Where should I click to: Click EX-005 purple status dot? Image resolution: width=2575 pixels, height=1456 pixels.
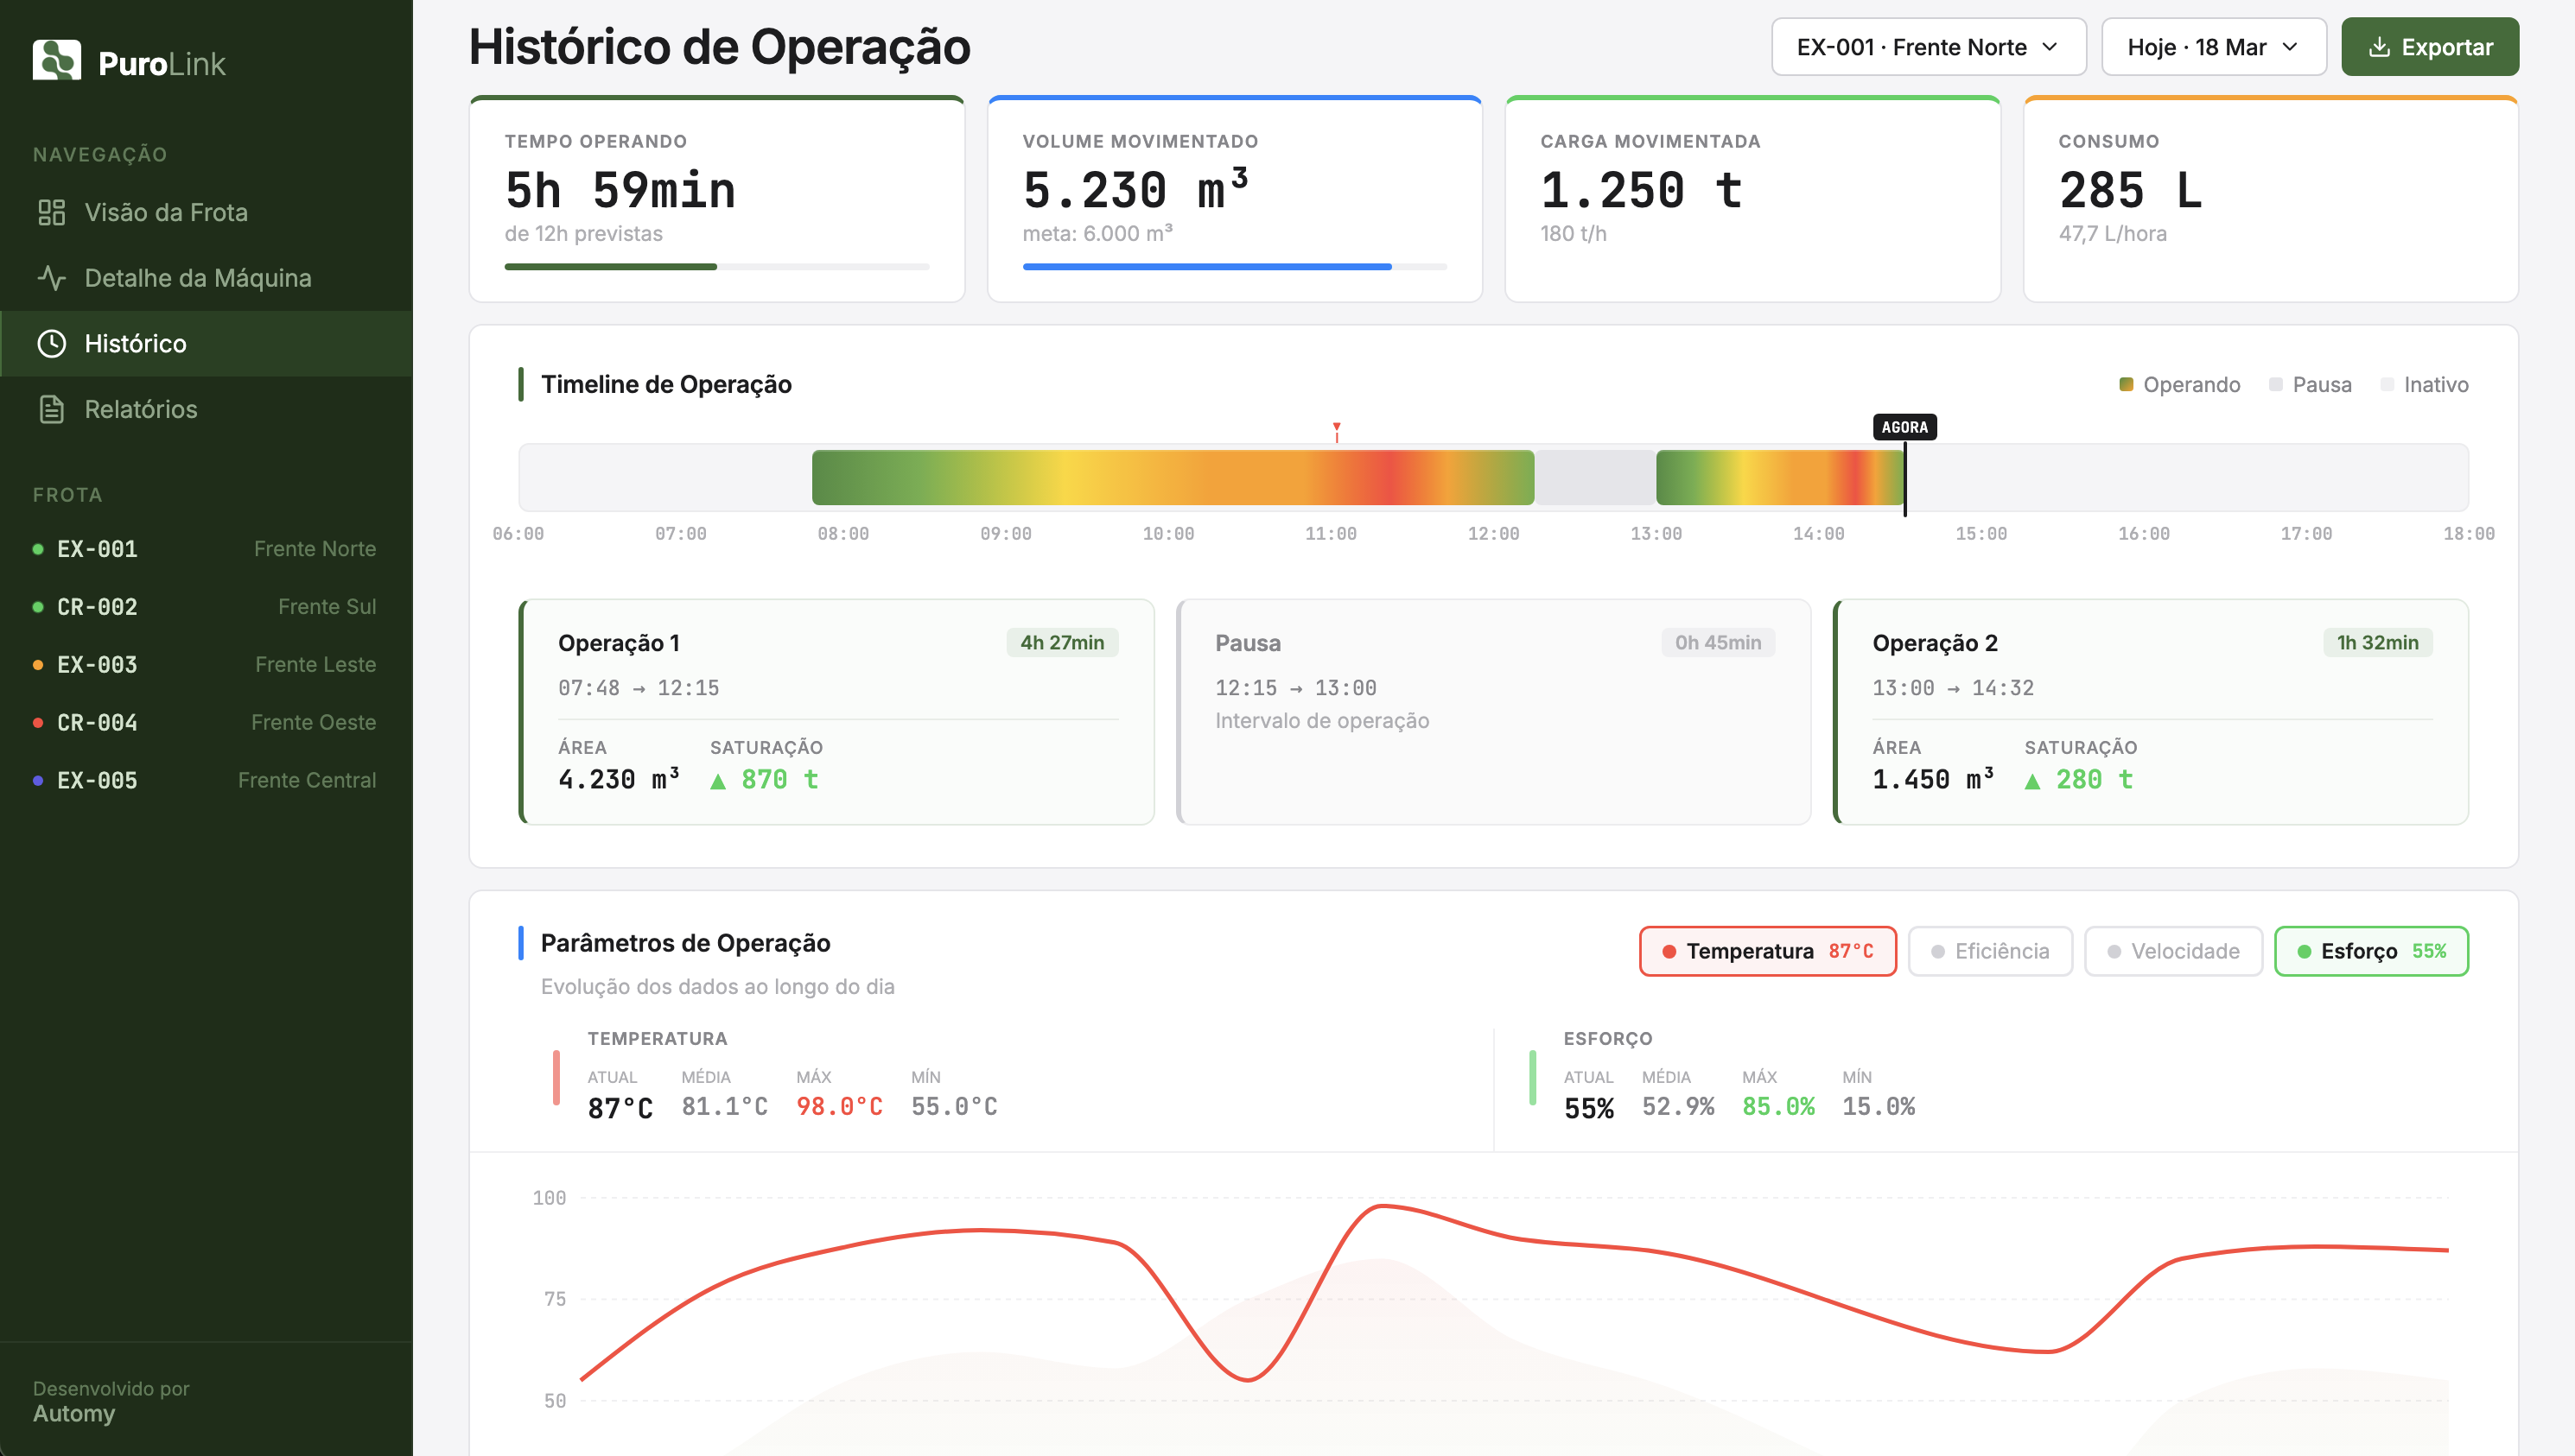point(38,780)
